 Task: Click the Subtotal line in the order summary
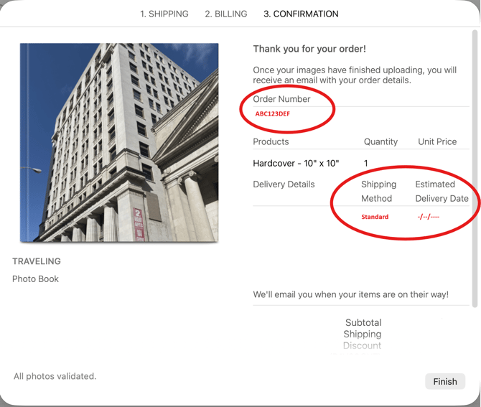(x=363, y=323)
